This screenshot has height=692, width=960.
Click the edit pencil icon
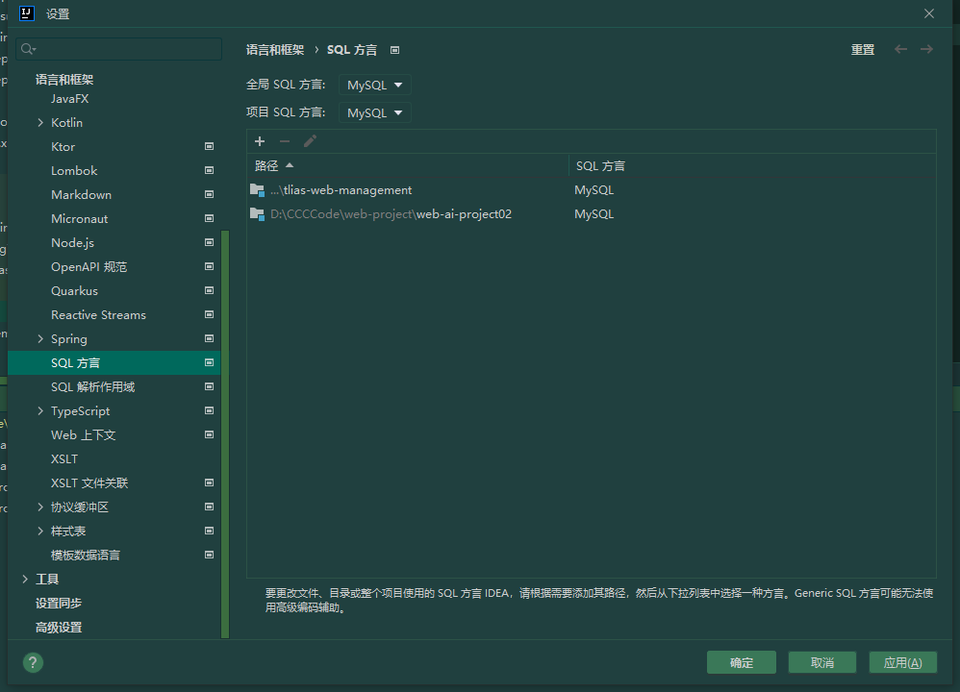coord(310,141)
